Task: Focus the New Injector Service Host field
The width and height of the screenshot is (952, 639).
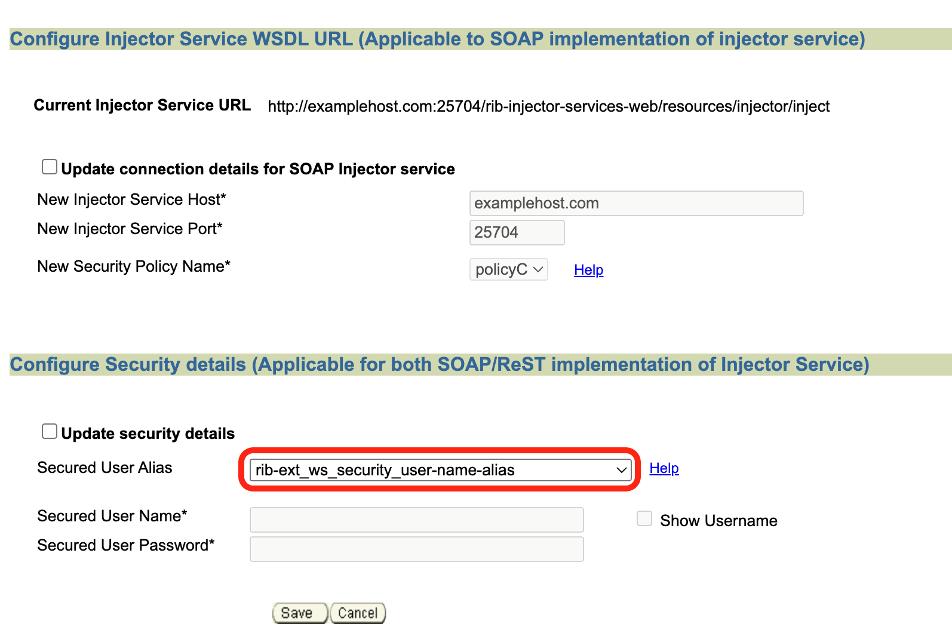Action: 637,203
